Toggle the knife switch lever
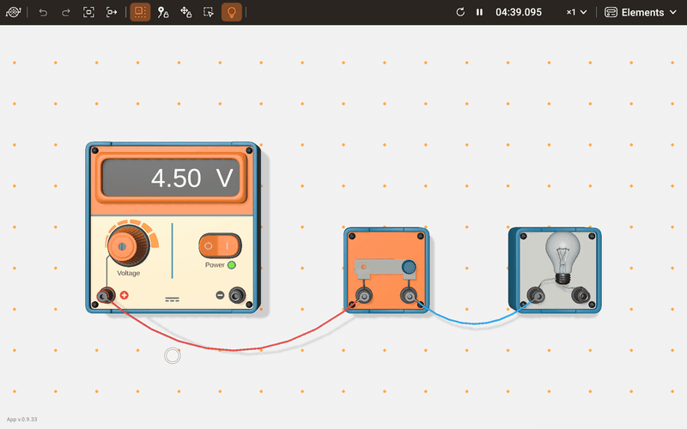This screenshot has height=429, width=687. (x=386, y=269)
